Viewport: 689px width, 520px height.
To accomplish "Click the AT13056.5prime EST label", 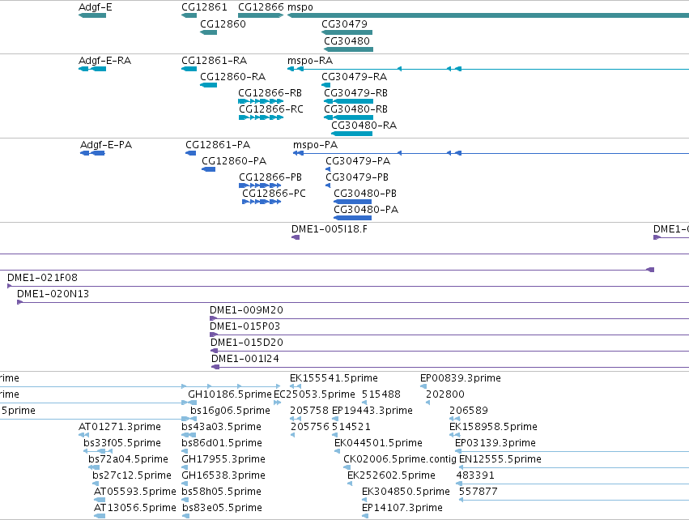I will [135, 508].
